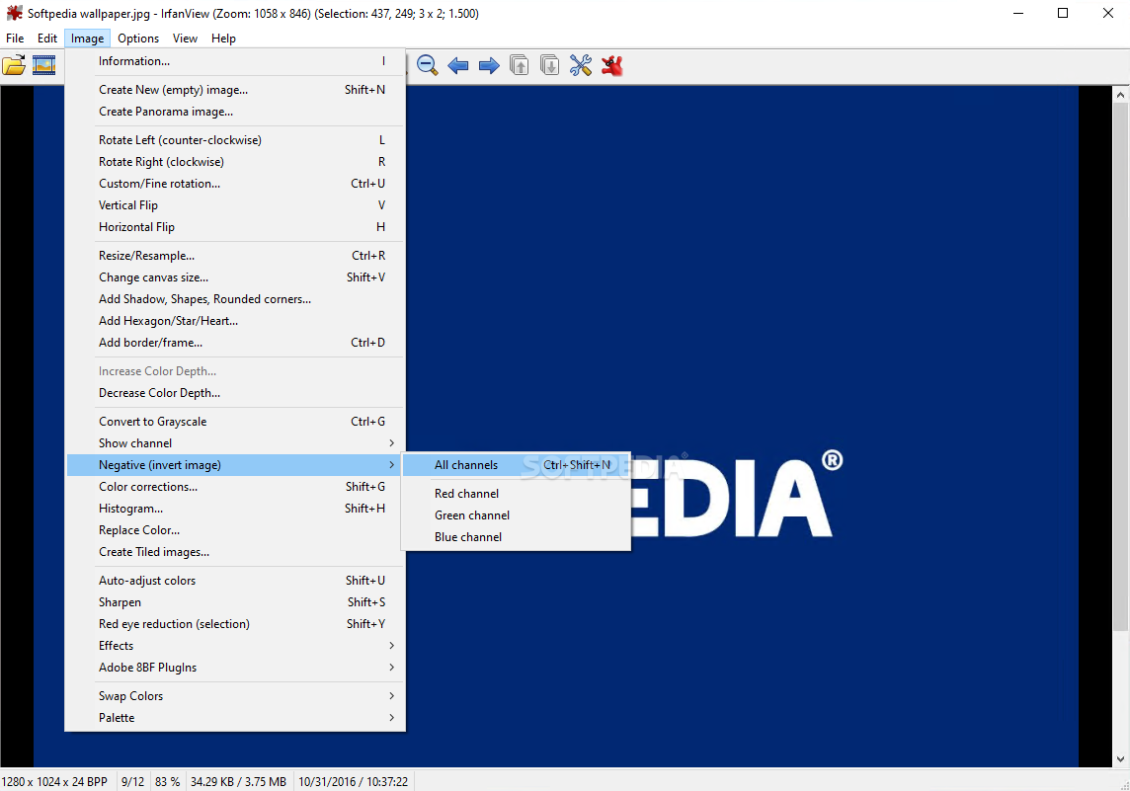Open the Edit menu

pos(46,39)
